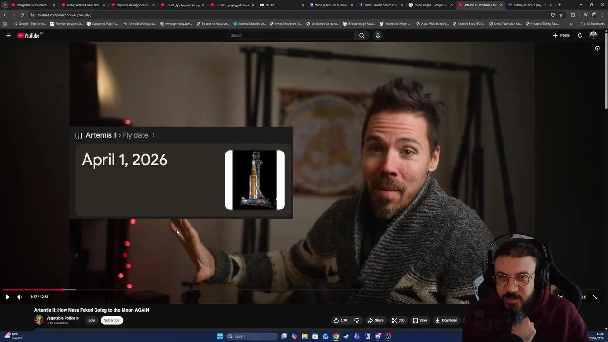
Task: Open Discord from the taskbar
Action: (378, 336)
